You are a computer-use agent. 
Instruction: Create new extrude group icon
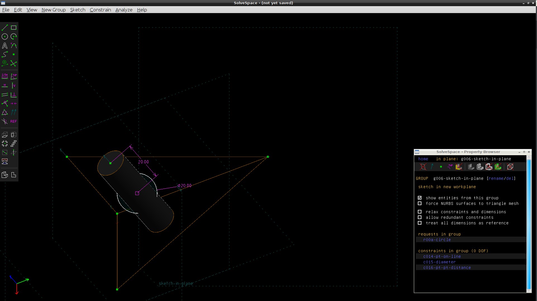[5, 135]
